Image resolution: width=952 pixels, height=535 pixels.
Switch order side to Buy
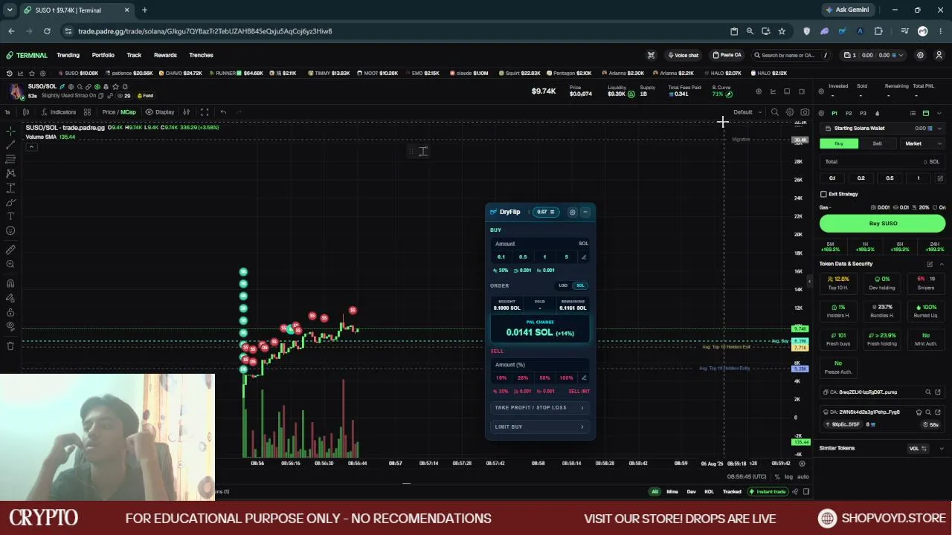839,143
